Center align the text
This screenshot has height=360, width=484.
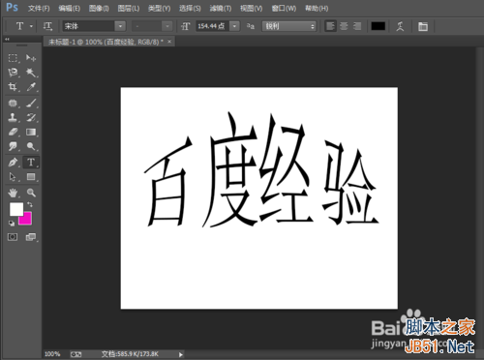pos(344,26)
